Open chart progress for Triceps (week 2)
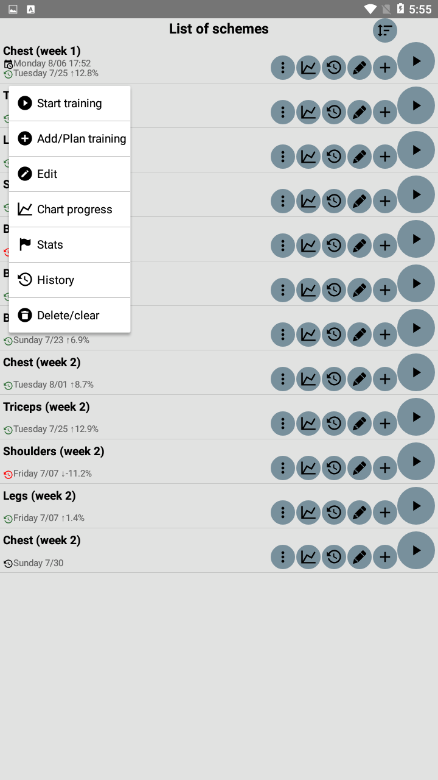The width and height of the screenshot is (438, 780). tap(308, 423)
